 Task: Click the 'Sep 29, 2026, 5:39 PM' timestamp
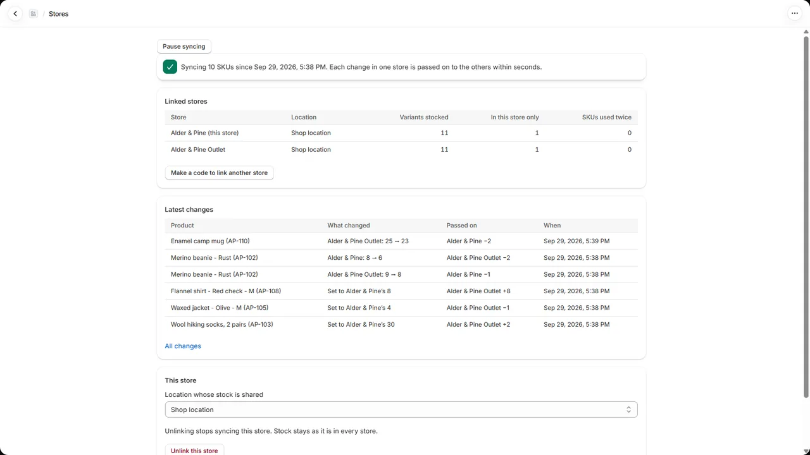point(576,241)
